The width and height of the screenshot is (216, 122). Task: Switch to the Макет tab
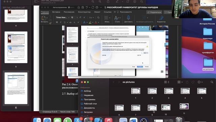97,12
